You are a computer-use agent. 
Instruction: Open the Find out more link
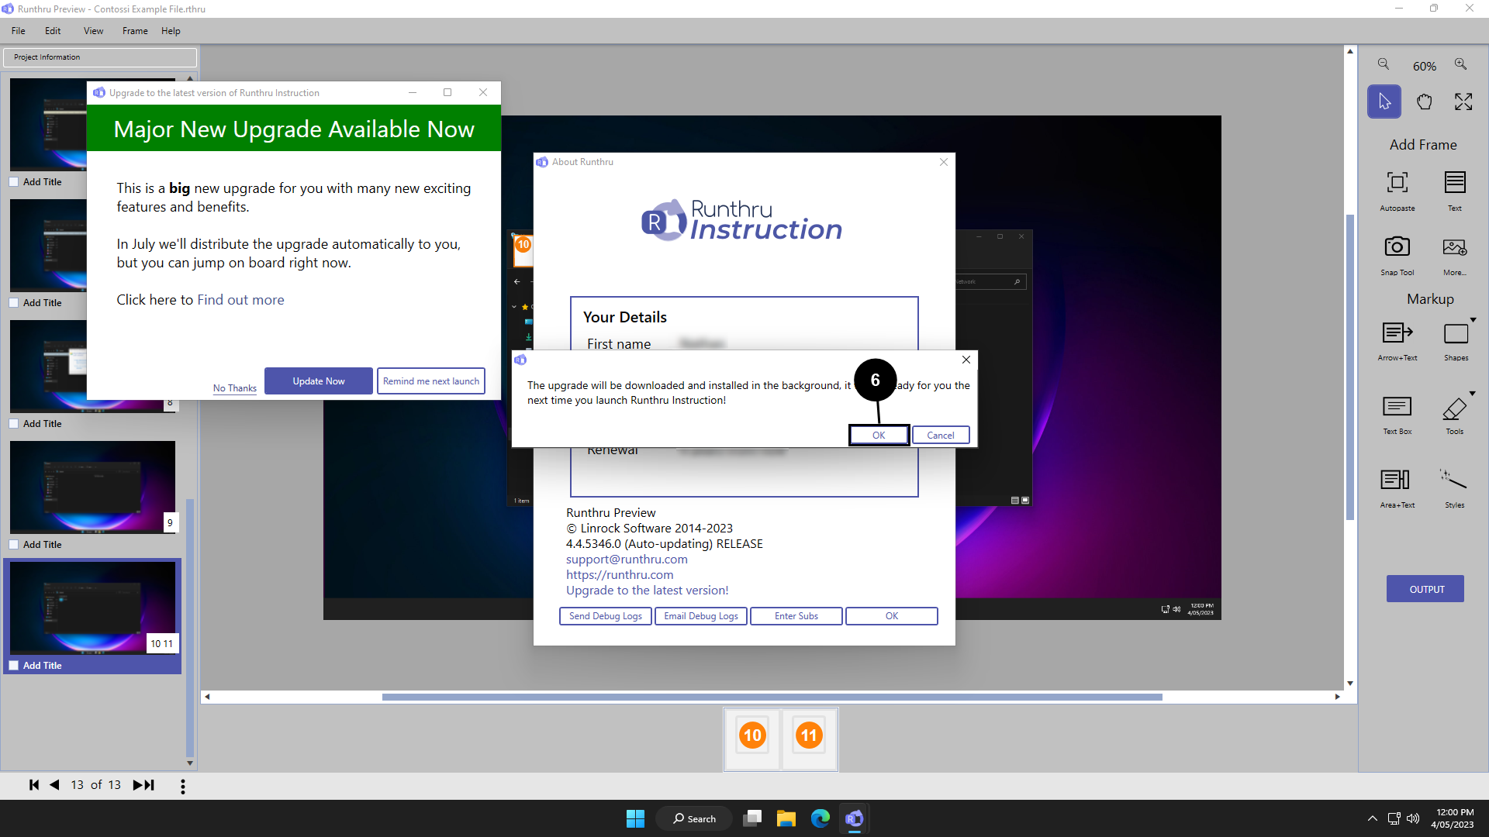pos(240,300)
